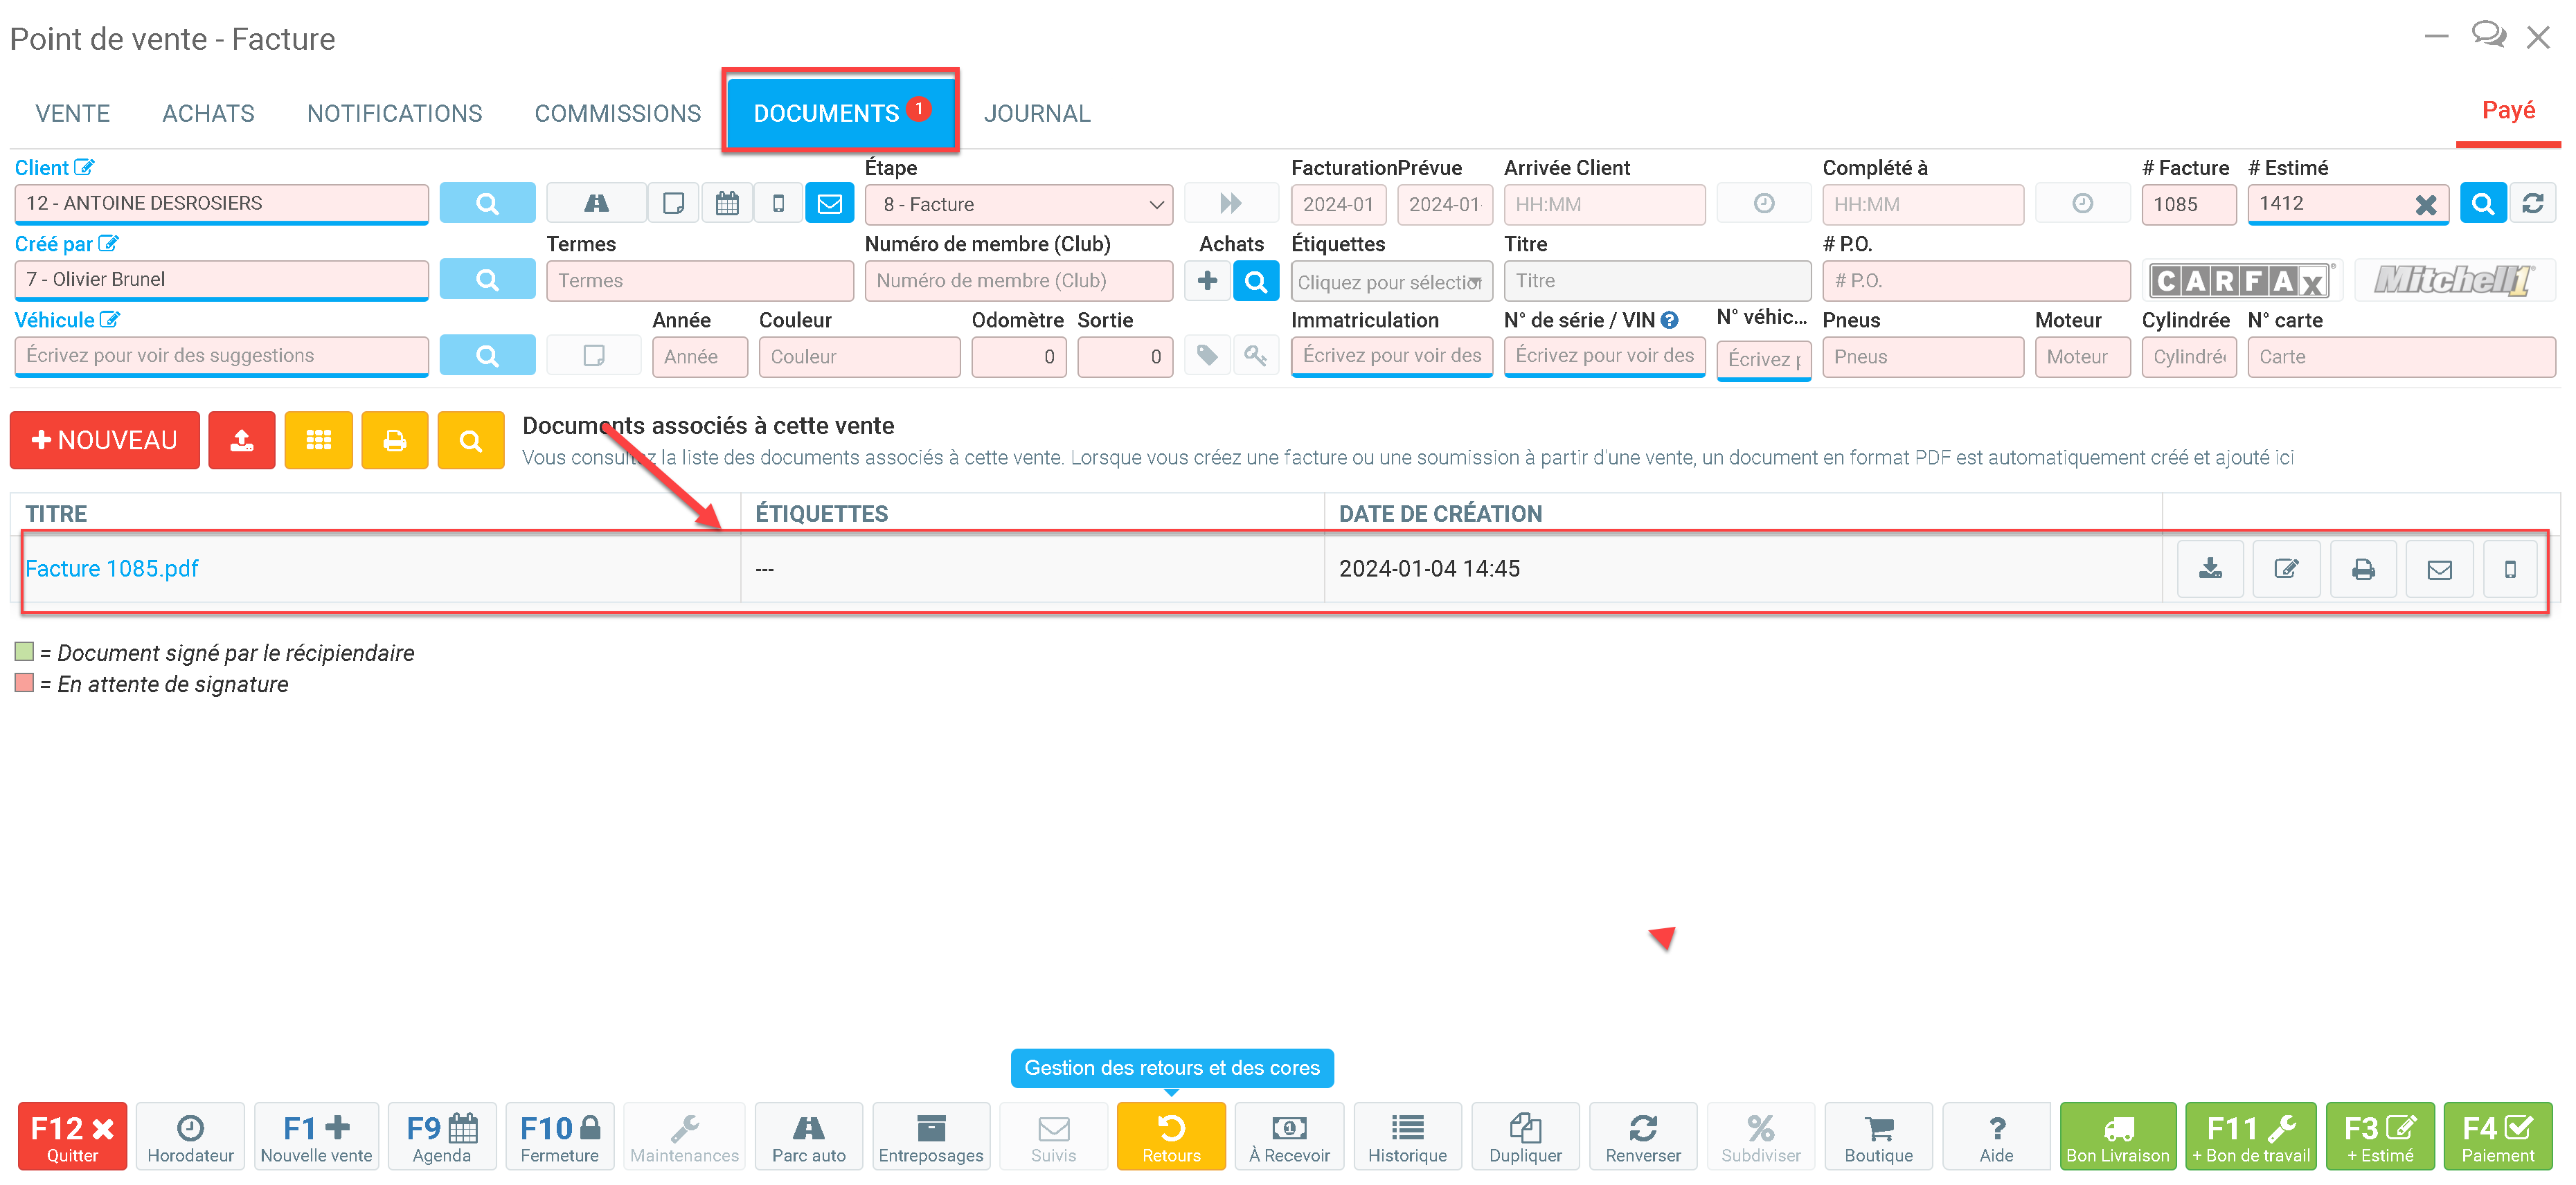The height and width of the screenshot is (1185, 2576).
Task: Click the red upload document button
Action: (242, 441)
